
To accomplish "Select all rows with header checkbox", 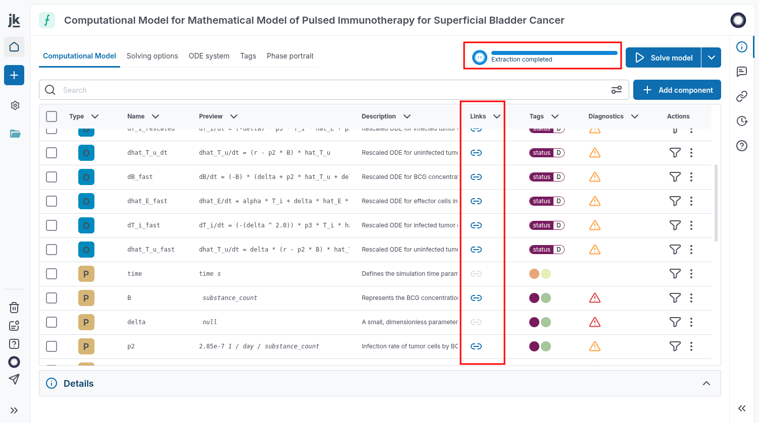I will [52, 116].
